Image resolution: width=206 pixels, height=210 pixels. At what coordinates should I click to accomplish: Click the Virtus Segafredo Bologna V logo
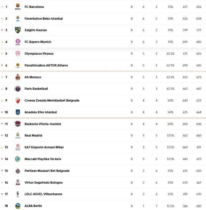[x=18, y=182]
